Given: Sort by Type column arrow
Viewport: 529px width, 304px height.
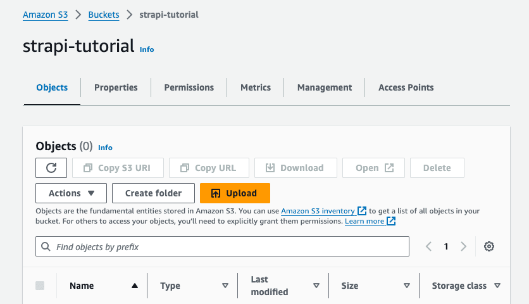Looking at the screenshot, I should [x=225, y=286].
